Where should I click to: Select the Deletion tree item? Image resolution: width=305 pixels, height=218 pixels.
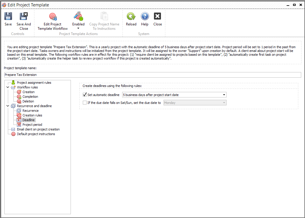pyautogui.click(x=28, y=101)
